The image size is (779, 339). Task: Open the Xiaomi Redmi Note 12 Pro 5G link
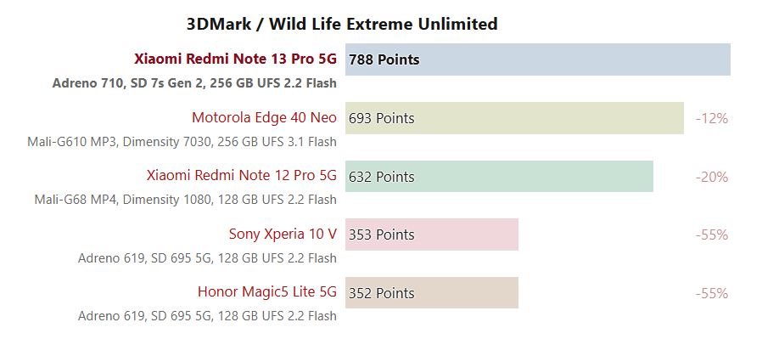pos(242,176)
